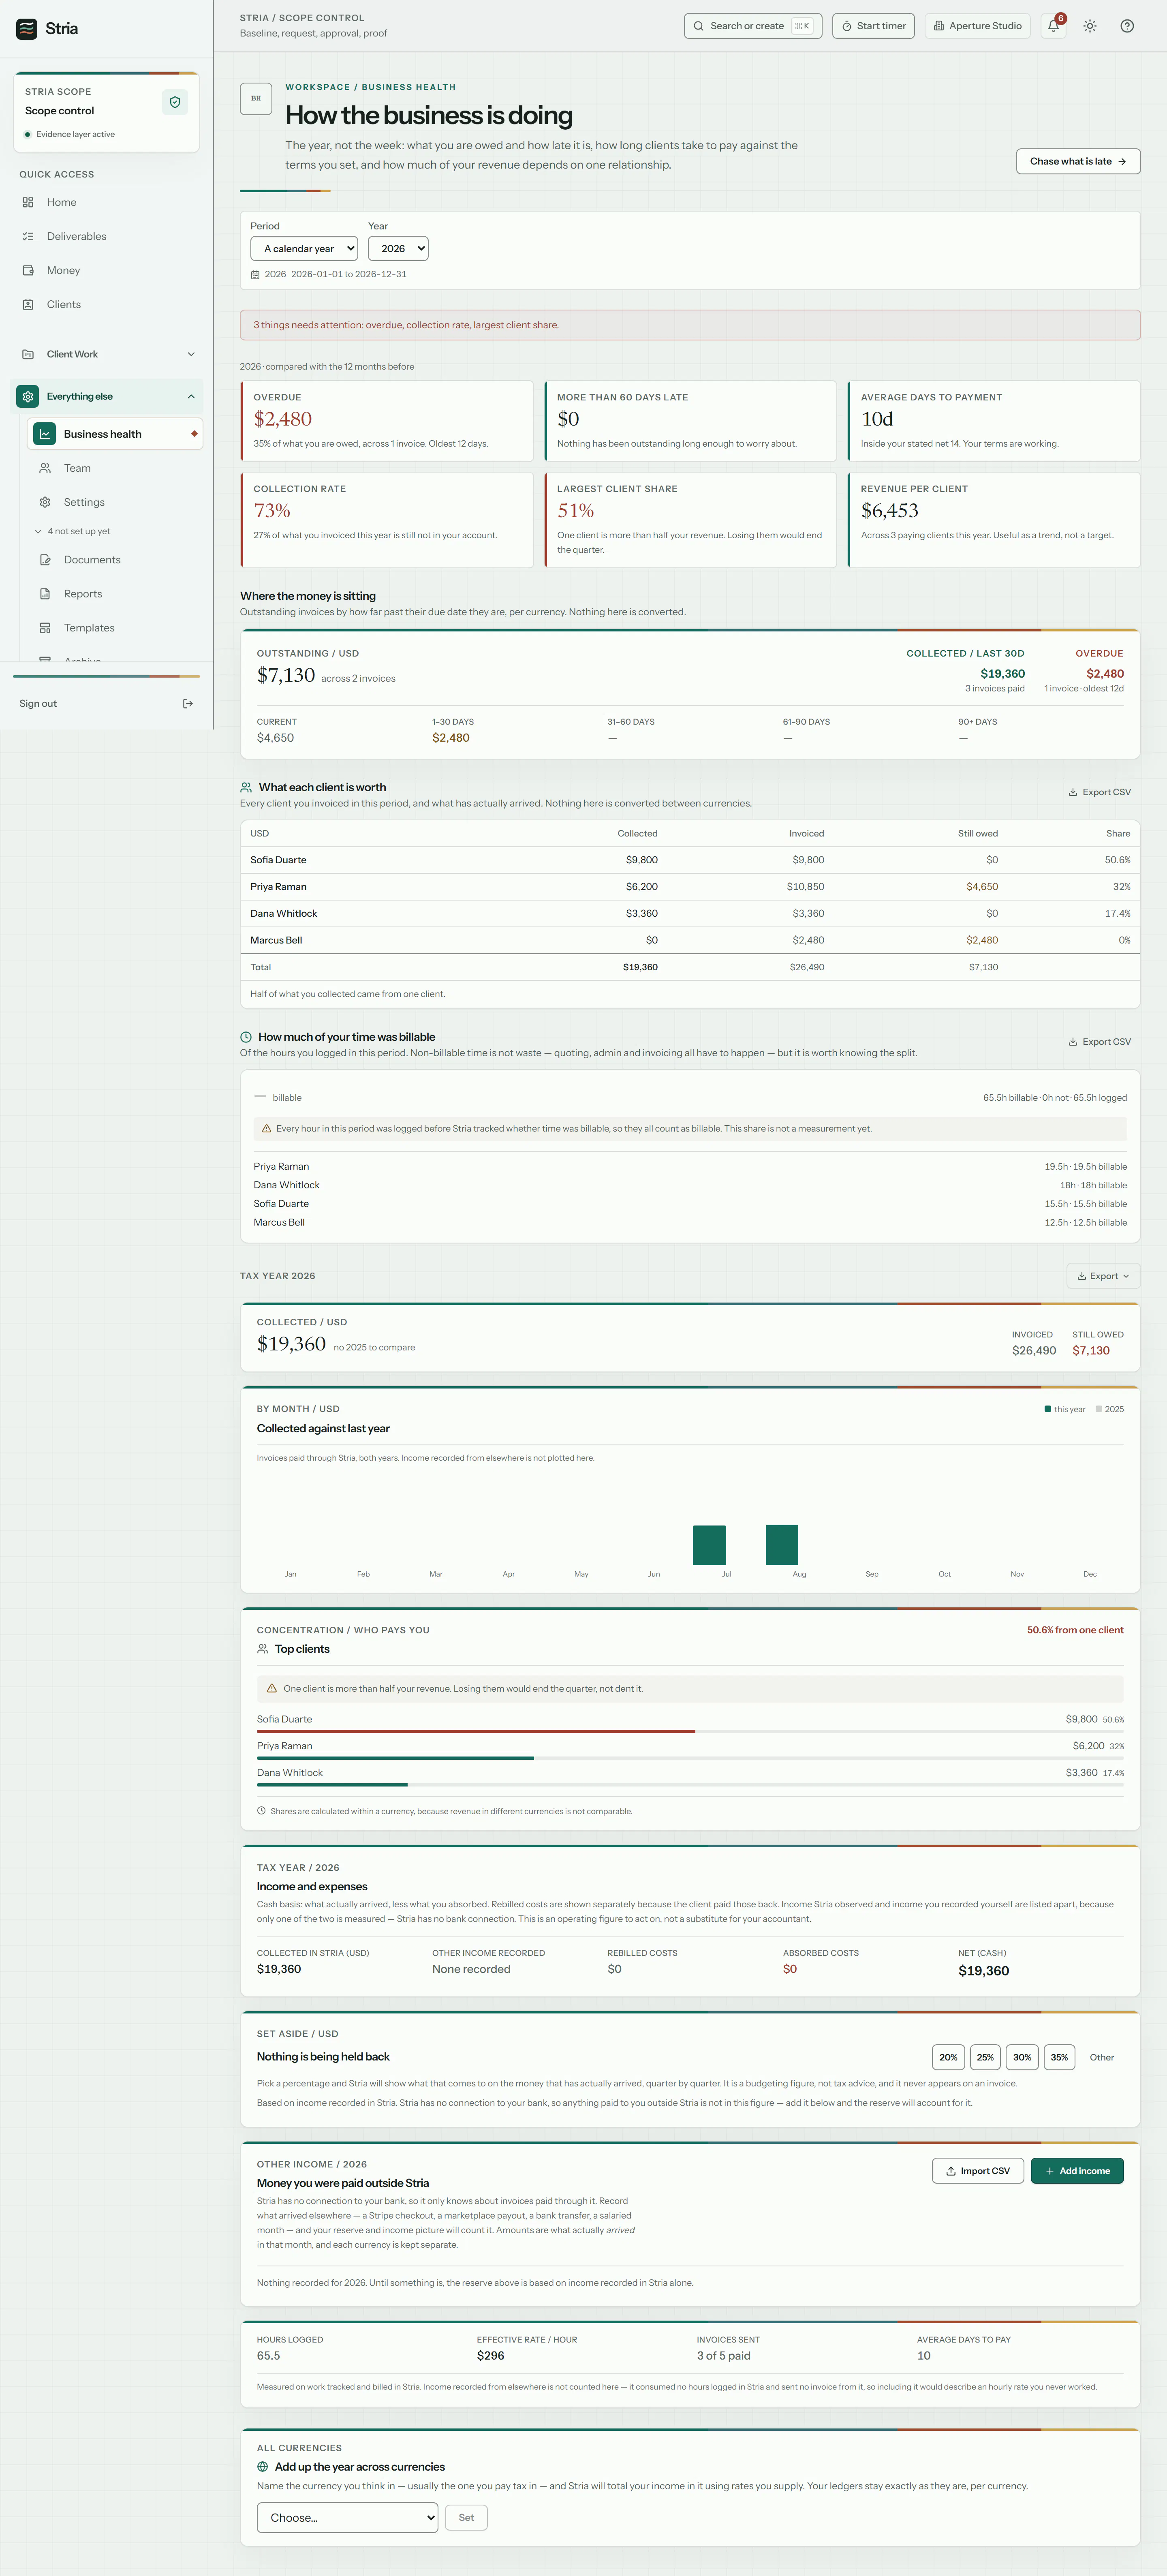Click Home grid icon in sidebar

(28, 202)
